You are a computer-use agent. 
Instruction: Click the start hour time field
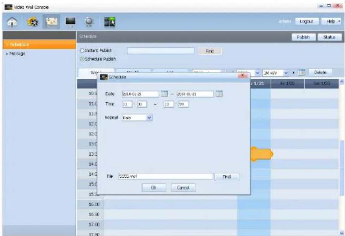pyautogui.click(x=127, y=104)
